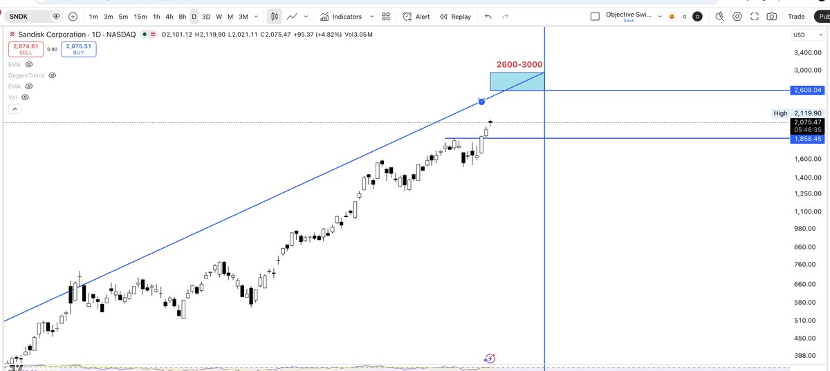Switch to the 3M timeframe
This screenshot has height=371, width=830.
pyautogui.click(x=243, y=17)
